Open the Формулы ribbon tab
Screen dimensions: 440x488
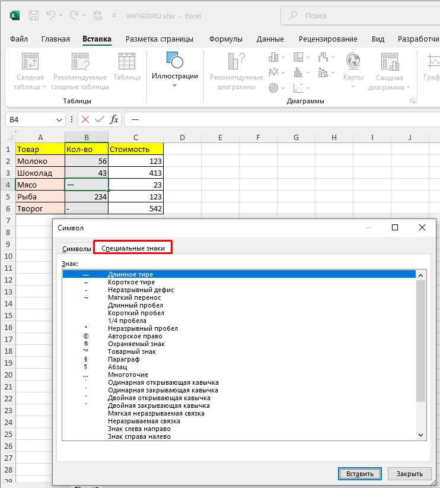pos(226,39)
